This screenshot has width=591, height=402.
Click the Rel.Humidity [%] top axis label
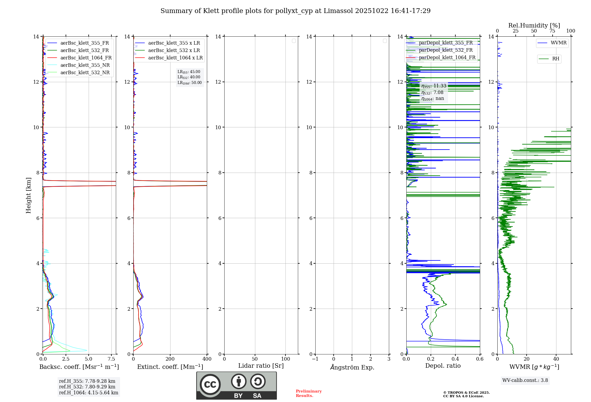coord(534,25)
